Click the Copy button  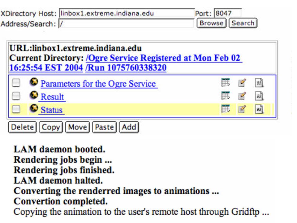[x=51, y=127]
